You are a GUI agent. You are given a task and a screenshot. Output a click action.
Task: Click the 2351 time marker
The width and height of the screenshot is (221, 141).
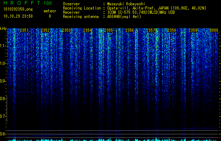coord(24,30)
